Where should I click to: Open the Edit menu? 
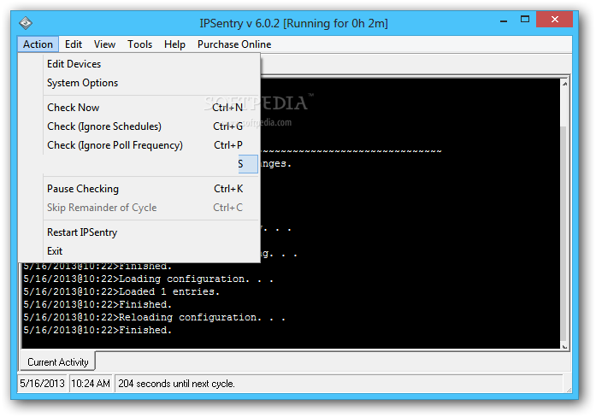(74, 44)
